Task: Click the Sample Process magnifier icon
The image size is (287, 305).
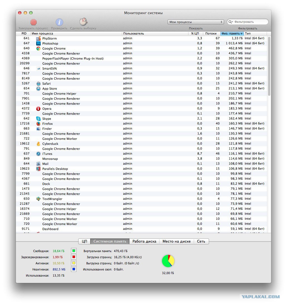Action: pos(83,22)
